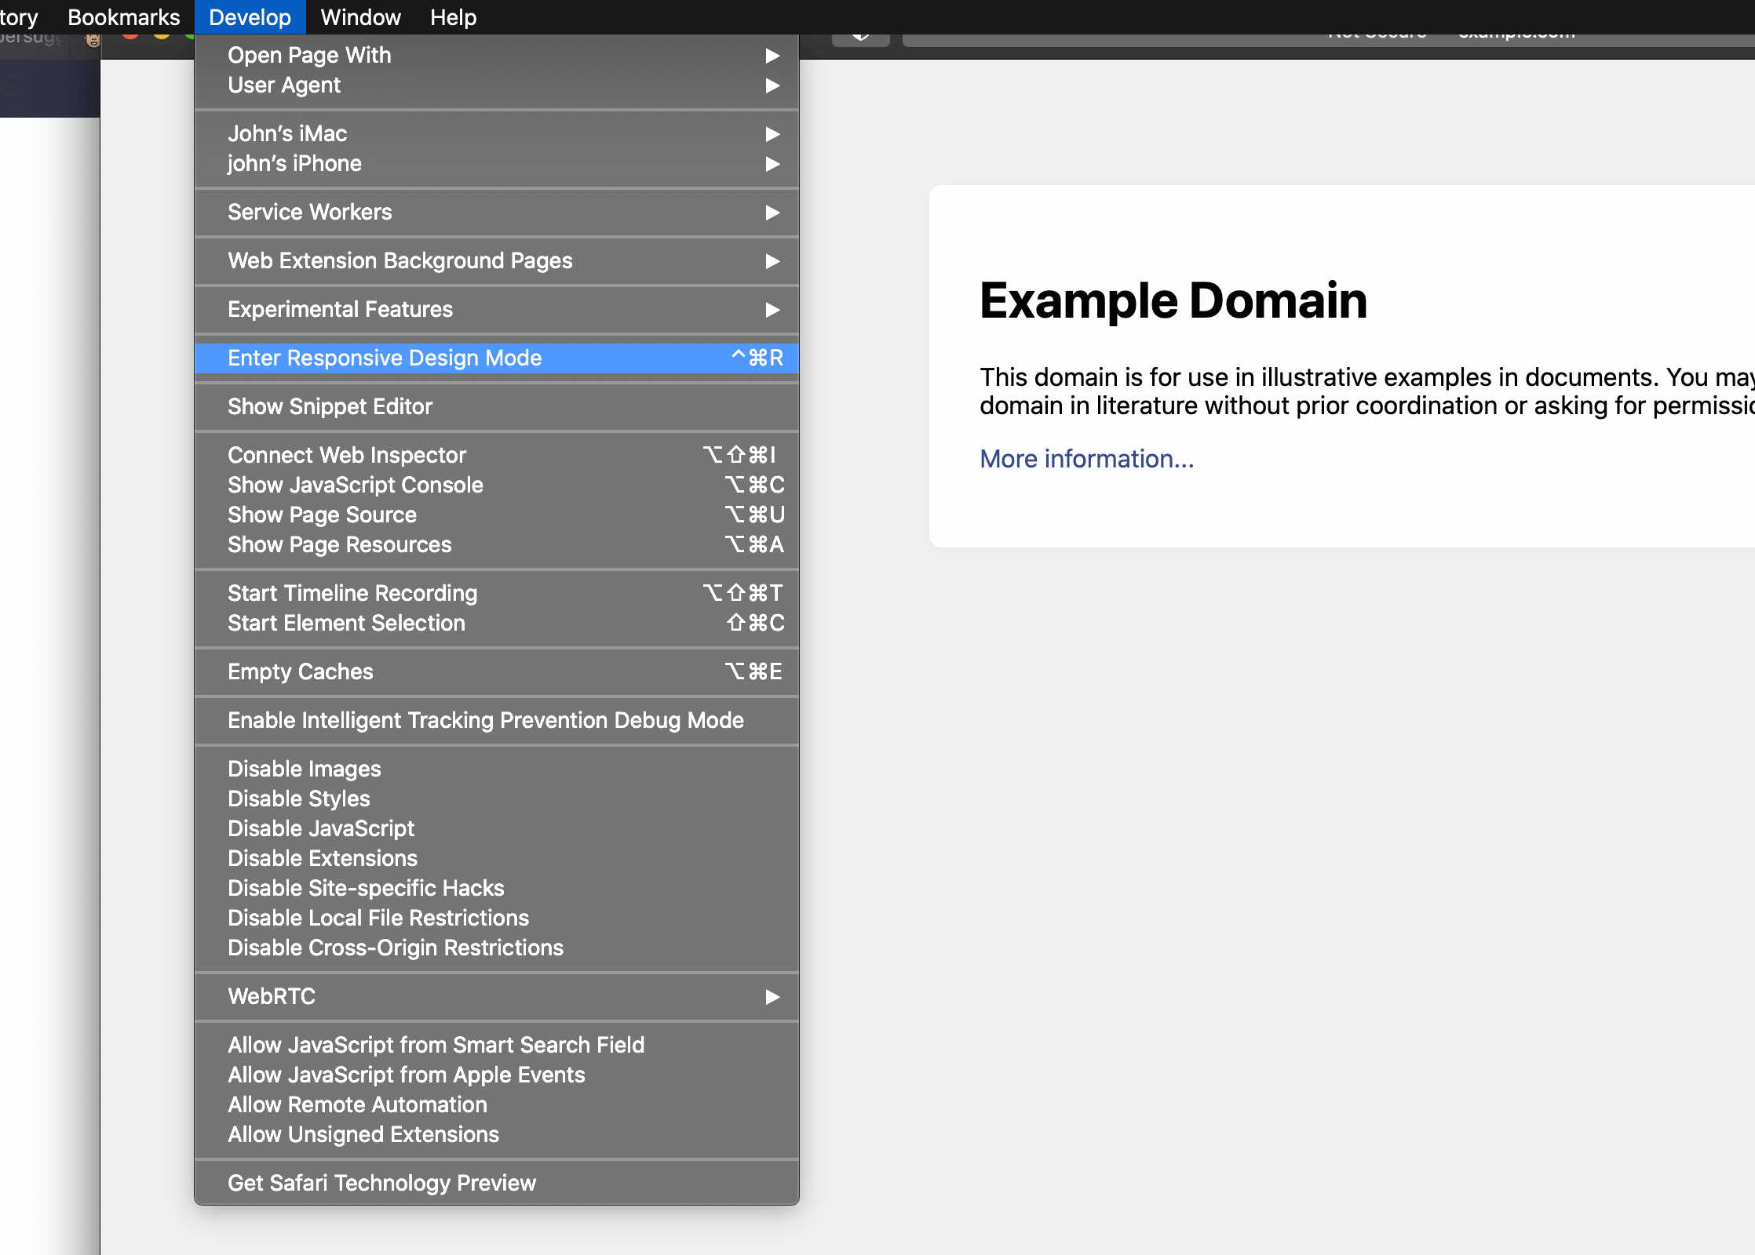Screen dimensions: 1755x1255
Task: Click 'More information...' link on page
Action: point(1088,458)
